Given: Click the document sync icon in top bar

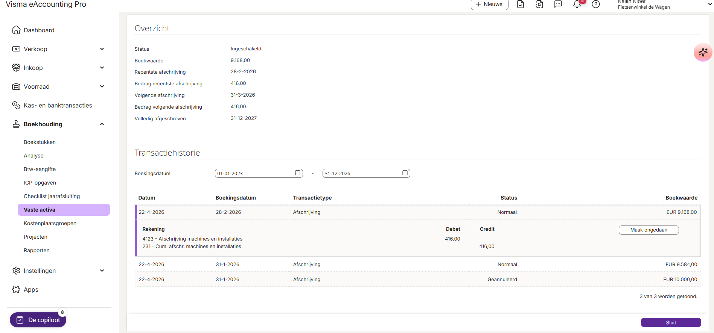Looking at the screenshot, I should click(x=539, y=4).
